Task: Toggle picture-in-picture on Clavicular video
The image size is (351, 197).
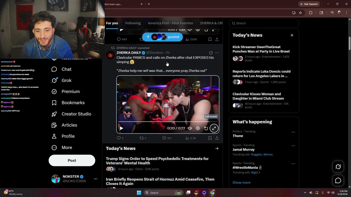Action: pyautogui.click(x=206, y=128)
